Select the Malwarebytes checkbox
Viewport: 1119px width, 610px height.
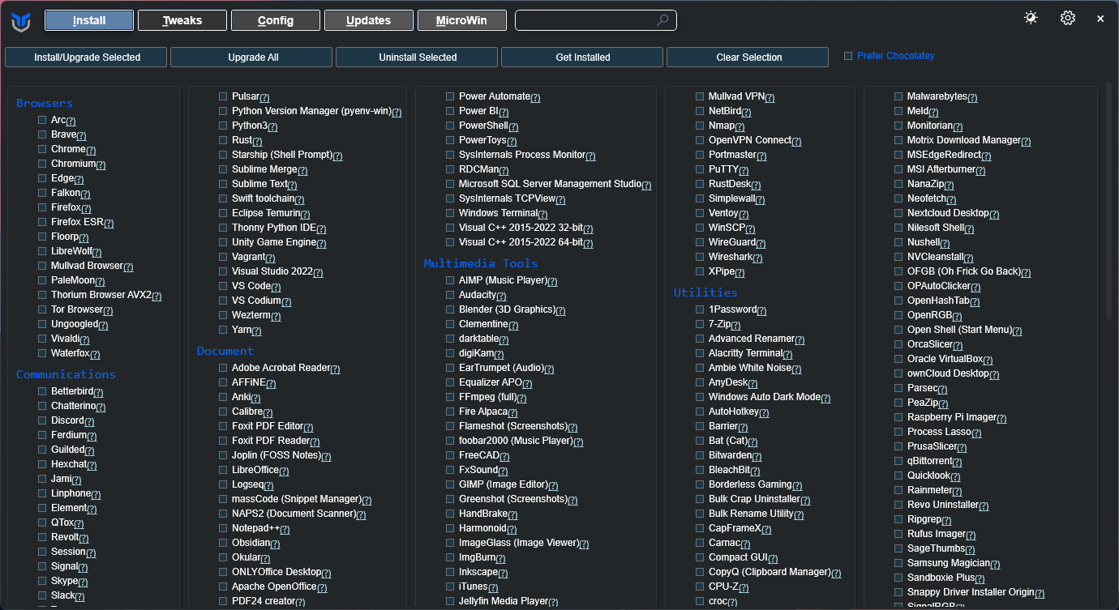(898, 96)
